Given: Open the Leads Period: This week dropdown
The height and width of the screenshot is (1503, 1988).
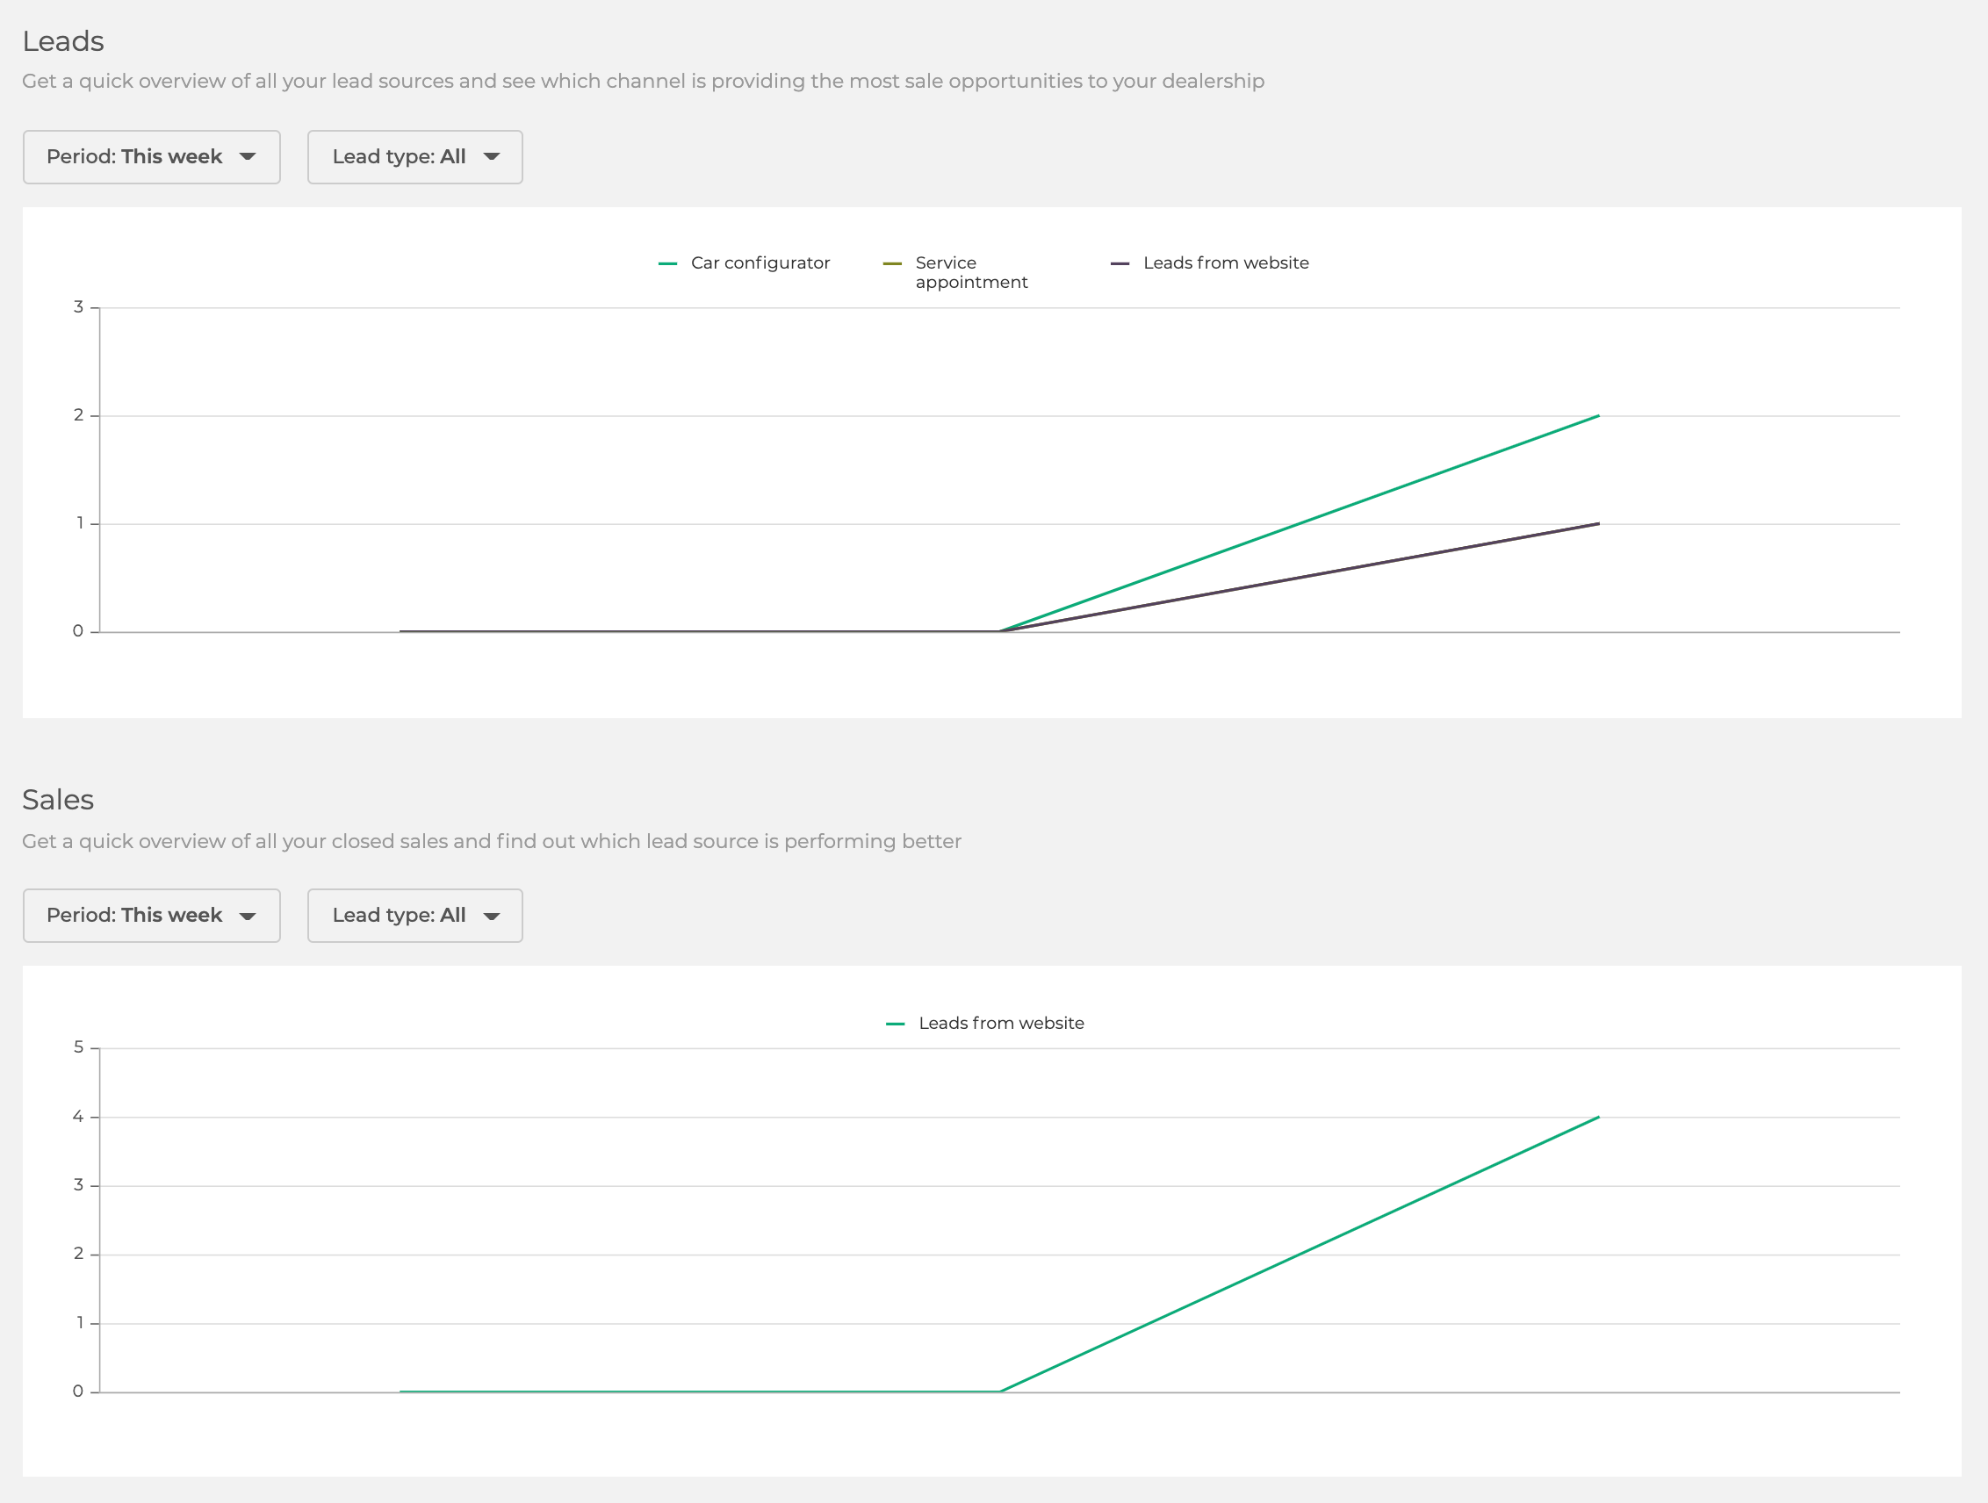Looking at the screenshot, I should point(151,157).
